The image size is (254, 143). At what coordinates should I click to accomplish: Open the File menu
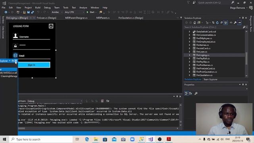[x=4, y=8]
